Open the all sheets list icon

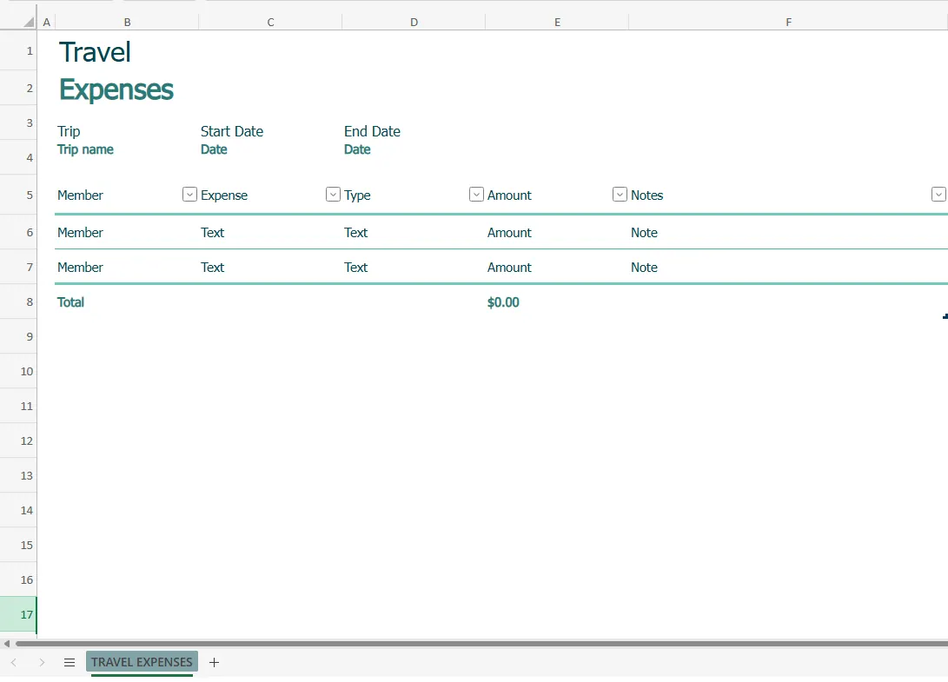70,662
